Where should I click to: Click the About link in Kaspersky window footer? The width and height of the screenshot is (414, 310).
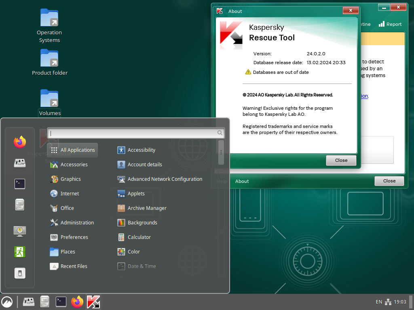pos(242,181)
